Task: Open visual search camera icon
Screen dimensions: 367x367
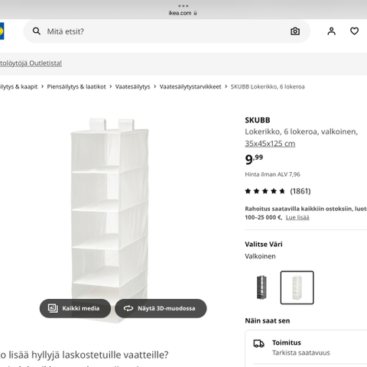Action: 295,31
